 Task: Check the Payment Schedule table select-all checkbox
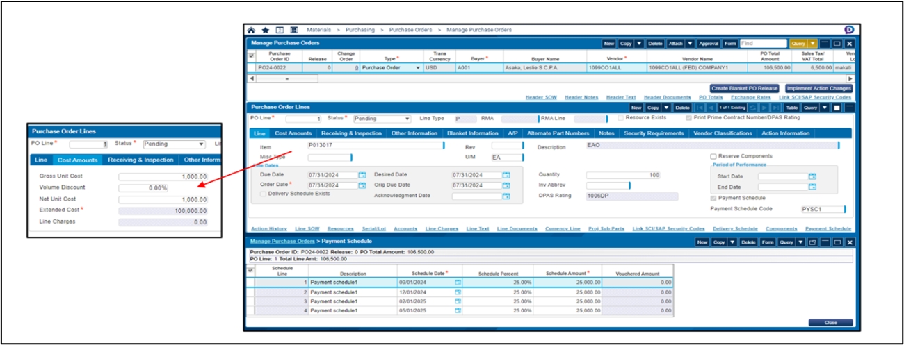tap(251, 270)
